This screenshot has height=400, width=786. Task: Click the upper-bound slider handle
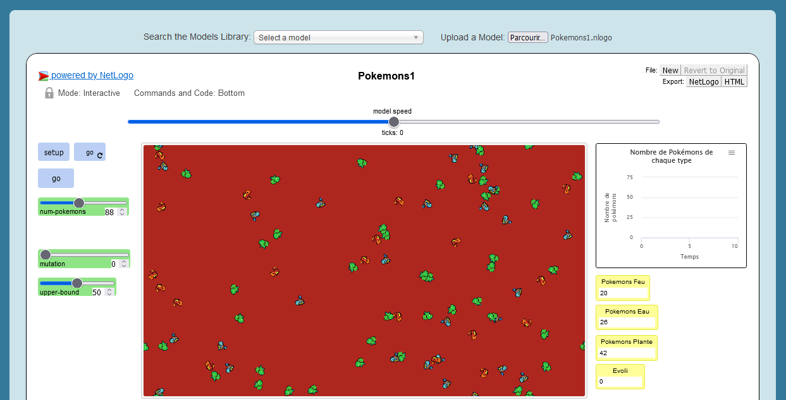77,283
